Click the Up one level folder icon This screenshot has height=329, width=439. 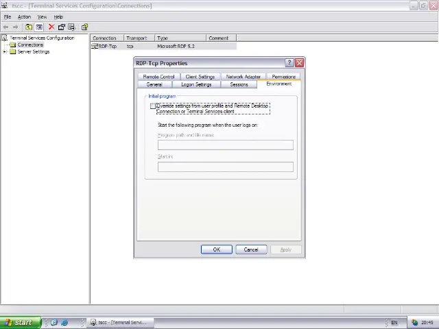tap(29, 27)
